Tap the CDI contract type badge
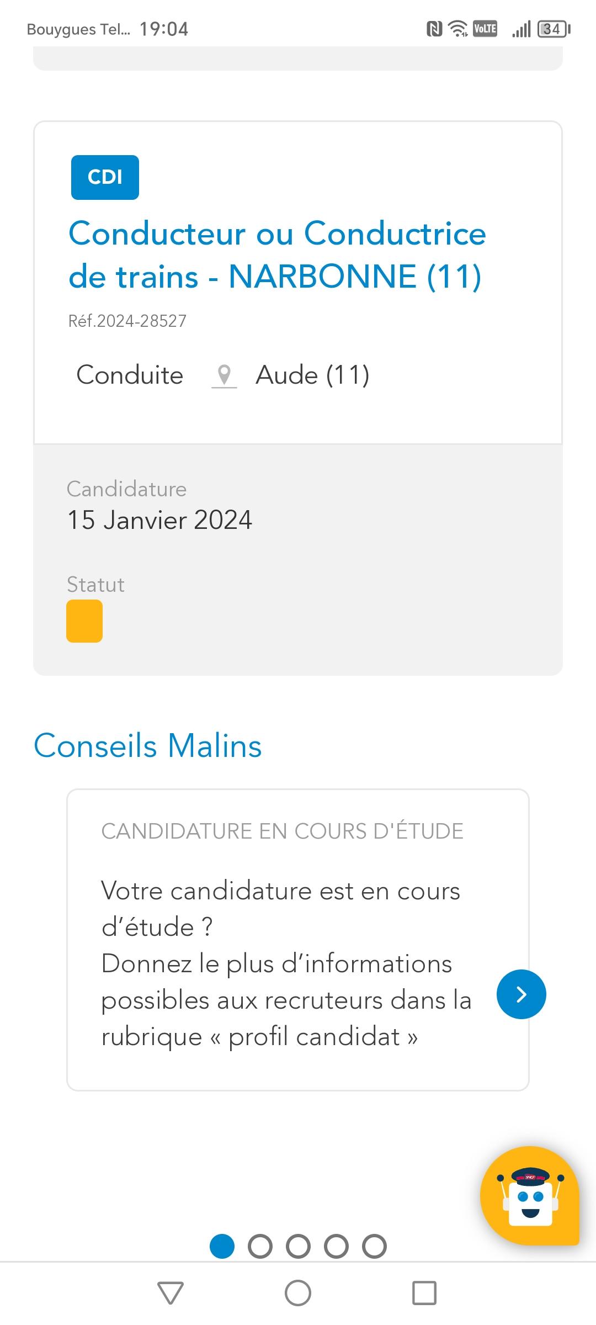596x1325 pixels. coord(105,177)
